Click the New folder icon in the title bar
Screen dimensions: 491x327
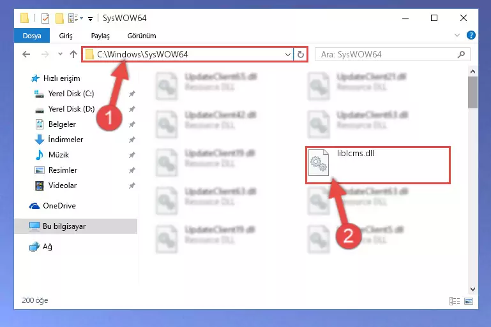[x=59, y=18]
